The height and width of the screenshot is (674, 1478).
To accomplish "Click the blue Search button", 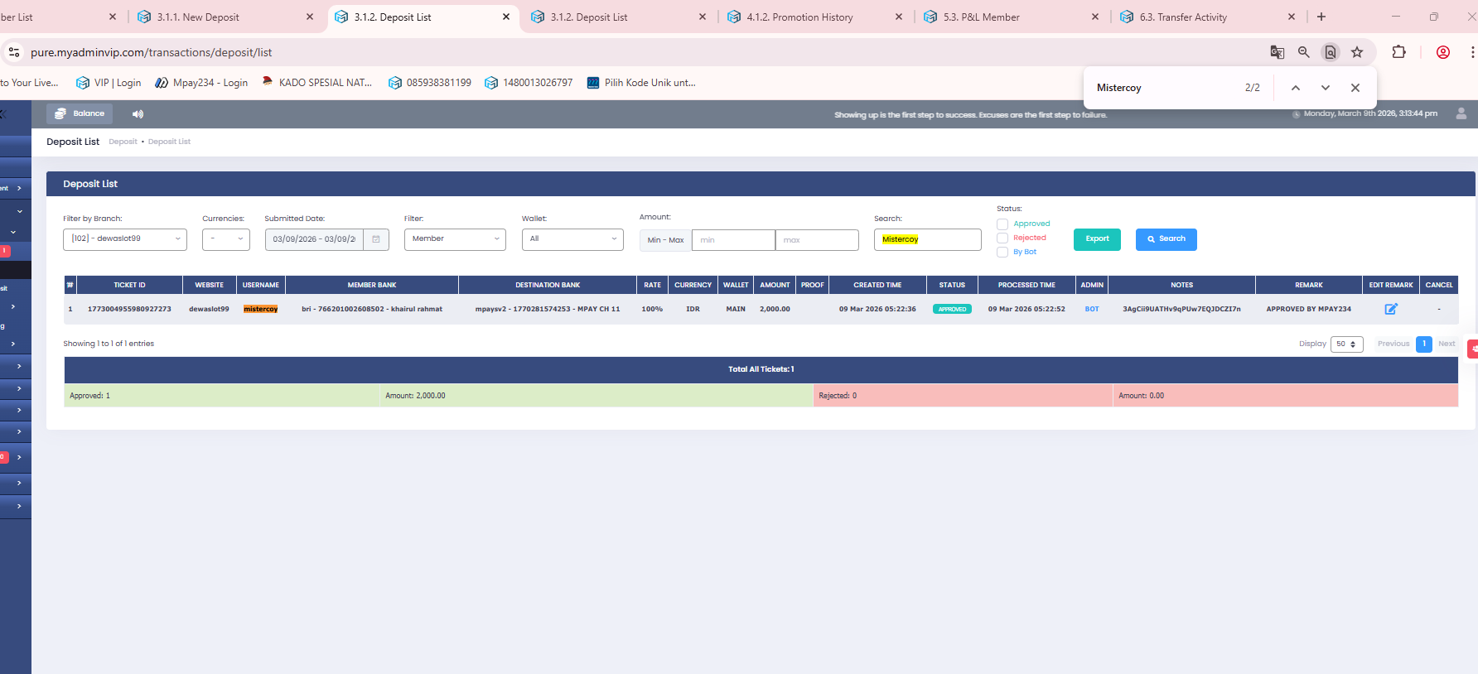I will tap(1166, 239).
